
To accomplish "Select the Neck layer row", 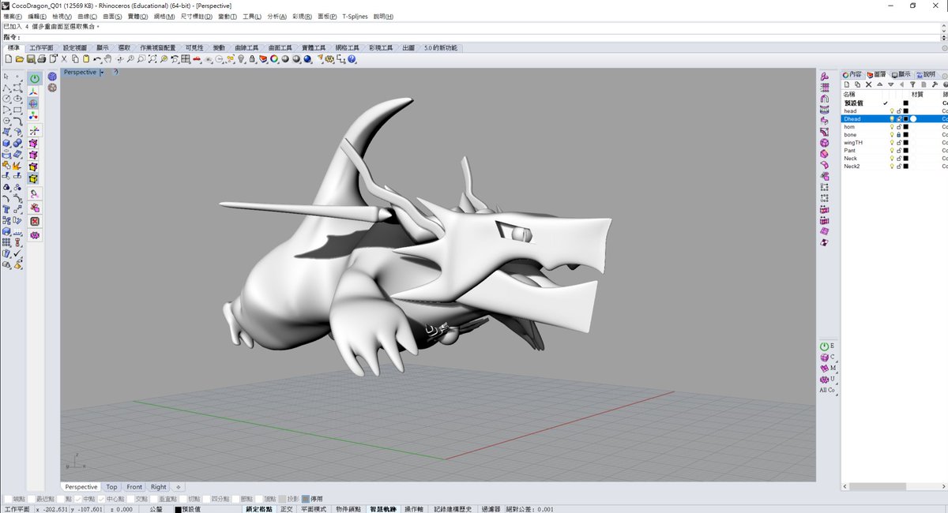I will point(894,159).
